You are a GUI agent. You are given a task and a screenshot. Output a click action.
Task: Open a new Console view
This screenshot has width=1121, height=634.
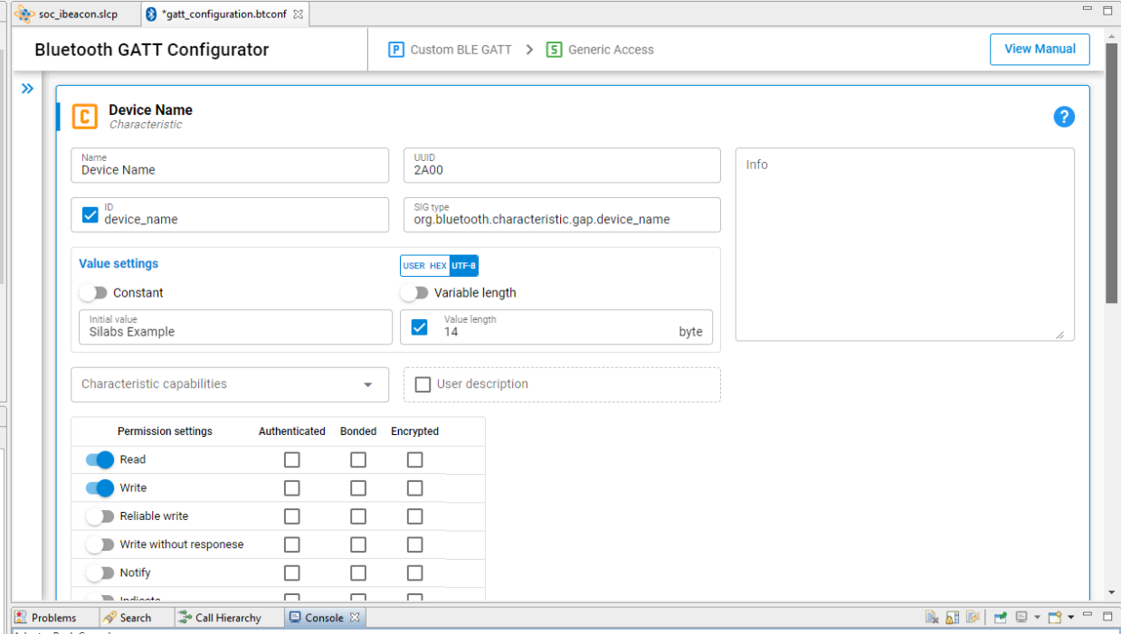click(1055, 617)
